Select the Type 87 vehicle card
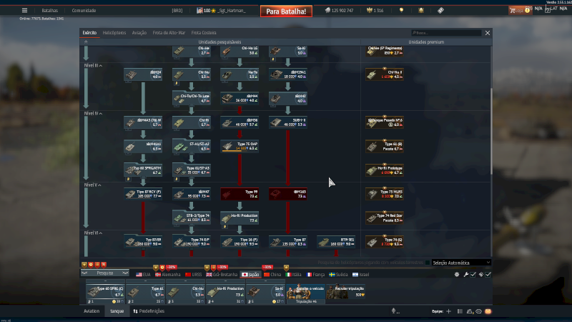 pyautogui.click(x=288, y=242)
